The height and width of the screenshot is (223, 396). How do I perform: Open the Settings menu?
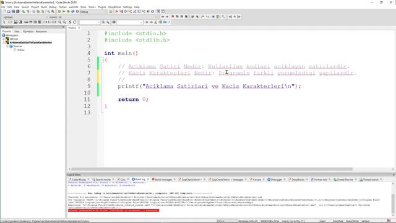[x=127, y=7]
